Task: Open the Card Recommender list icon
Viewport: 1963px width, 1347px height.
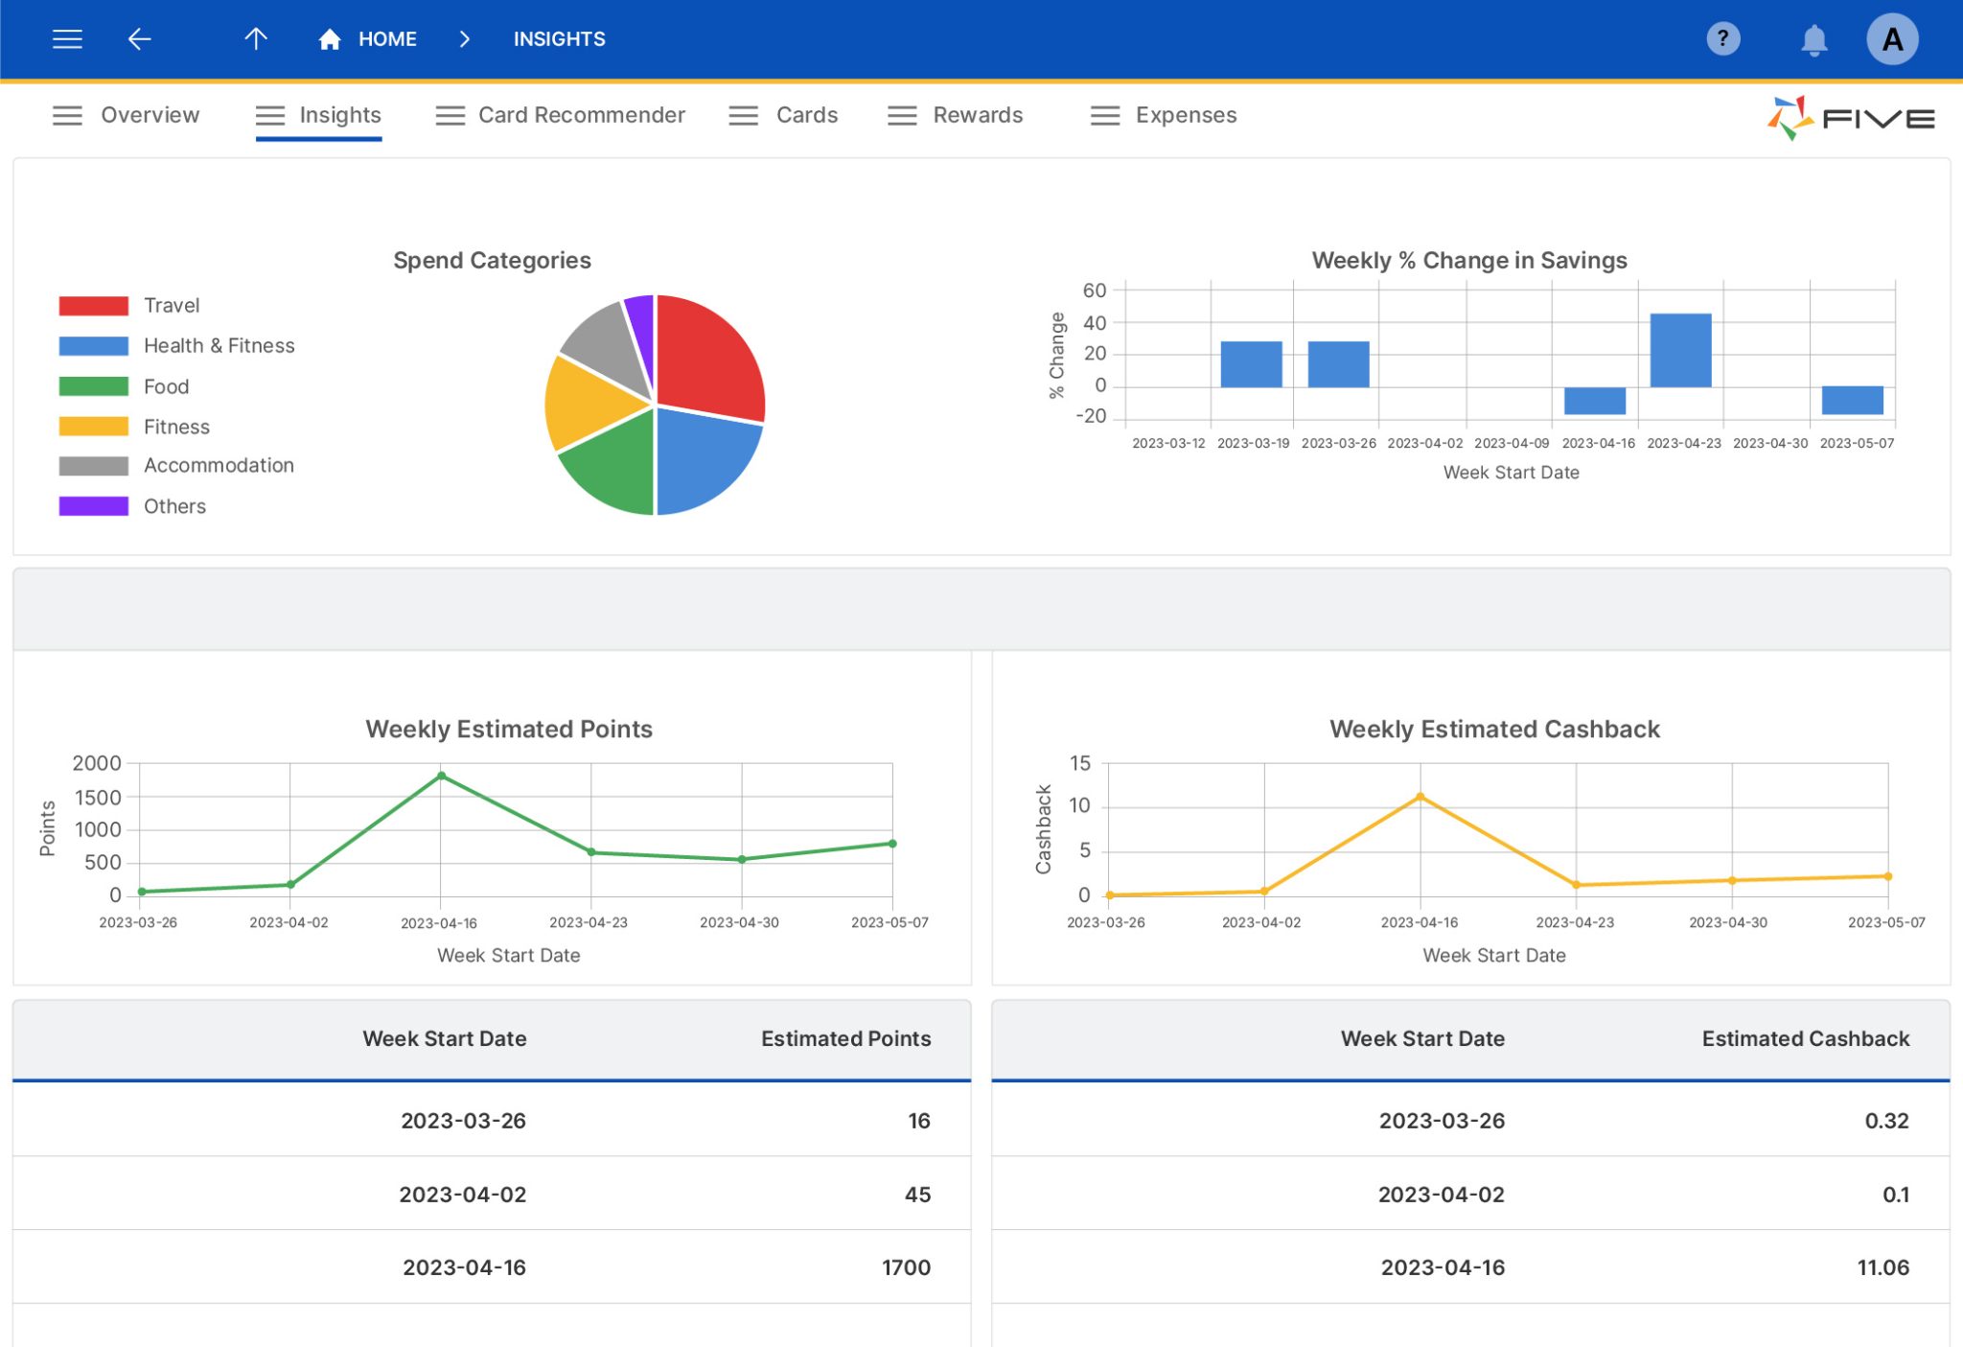Action: [450, 115]
